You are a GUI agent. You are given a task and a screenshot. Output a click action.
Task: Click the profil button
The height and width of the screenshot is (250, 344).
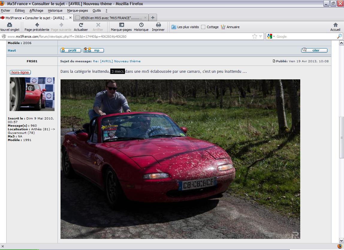(x=71, y=50)
